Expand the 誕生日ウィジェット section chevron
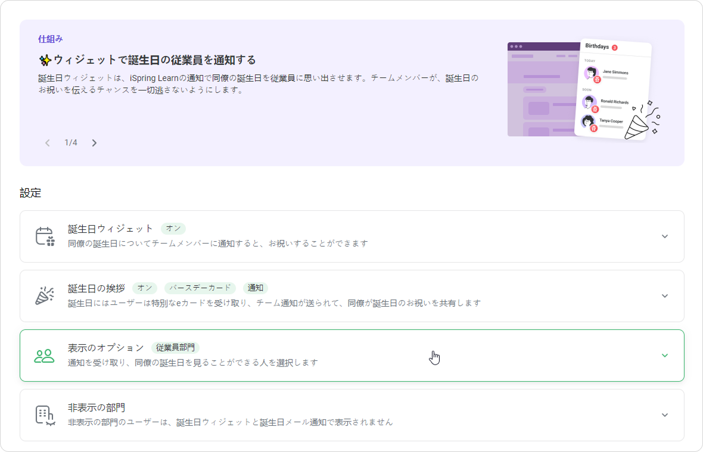This screenshot has width=703, height=452. pyautogui.click(x=665, y=236)
